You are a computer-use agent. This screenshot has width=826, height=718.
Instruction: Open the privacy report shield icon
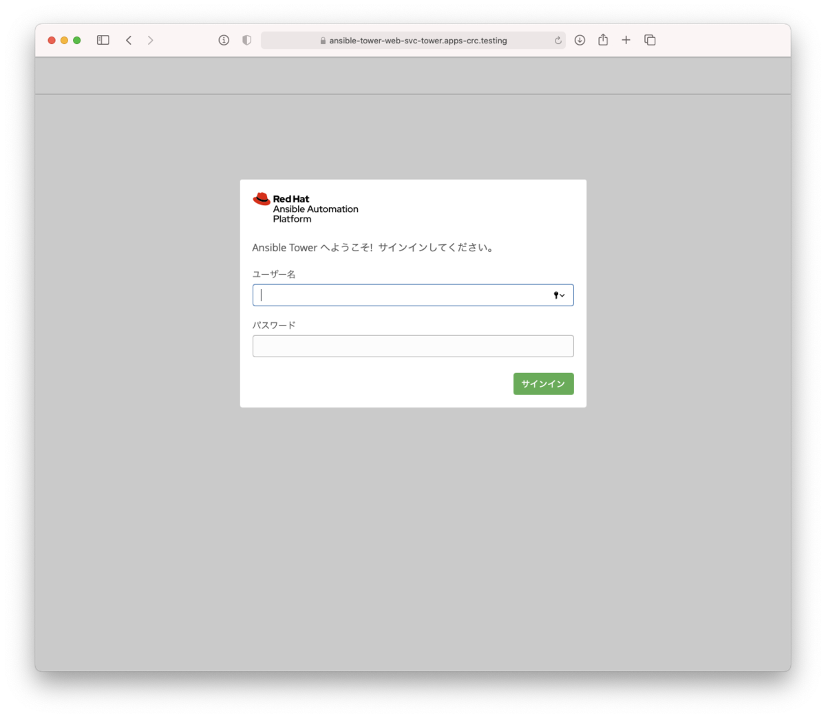pos(246,40)
